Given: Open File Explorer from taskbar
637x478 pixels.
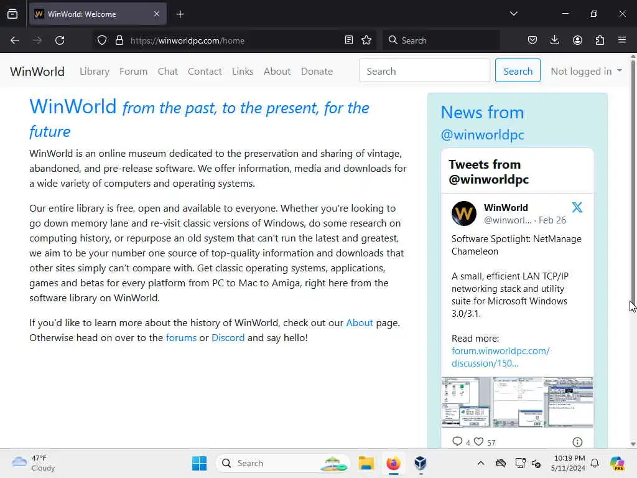Looking at the screenshot, I should (x=366, y=463).
